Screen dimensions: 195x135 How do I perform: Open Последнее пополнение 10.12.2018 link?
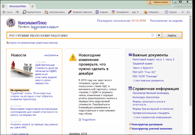pos(121,21)
